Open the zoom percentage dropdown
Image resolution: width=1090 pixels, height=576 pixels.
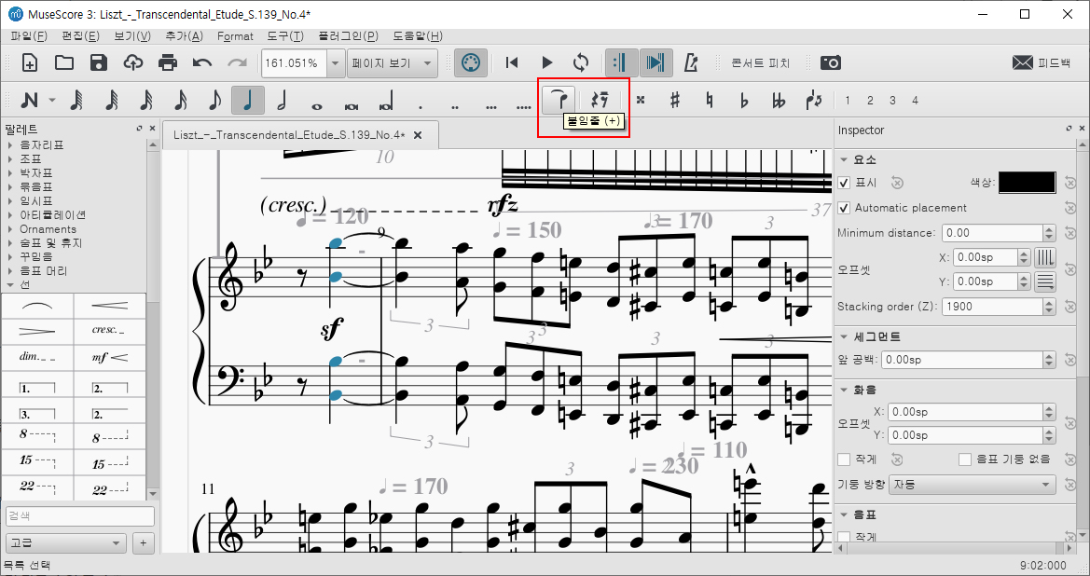click(335, 63)
